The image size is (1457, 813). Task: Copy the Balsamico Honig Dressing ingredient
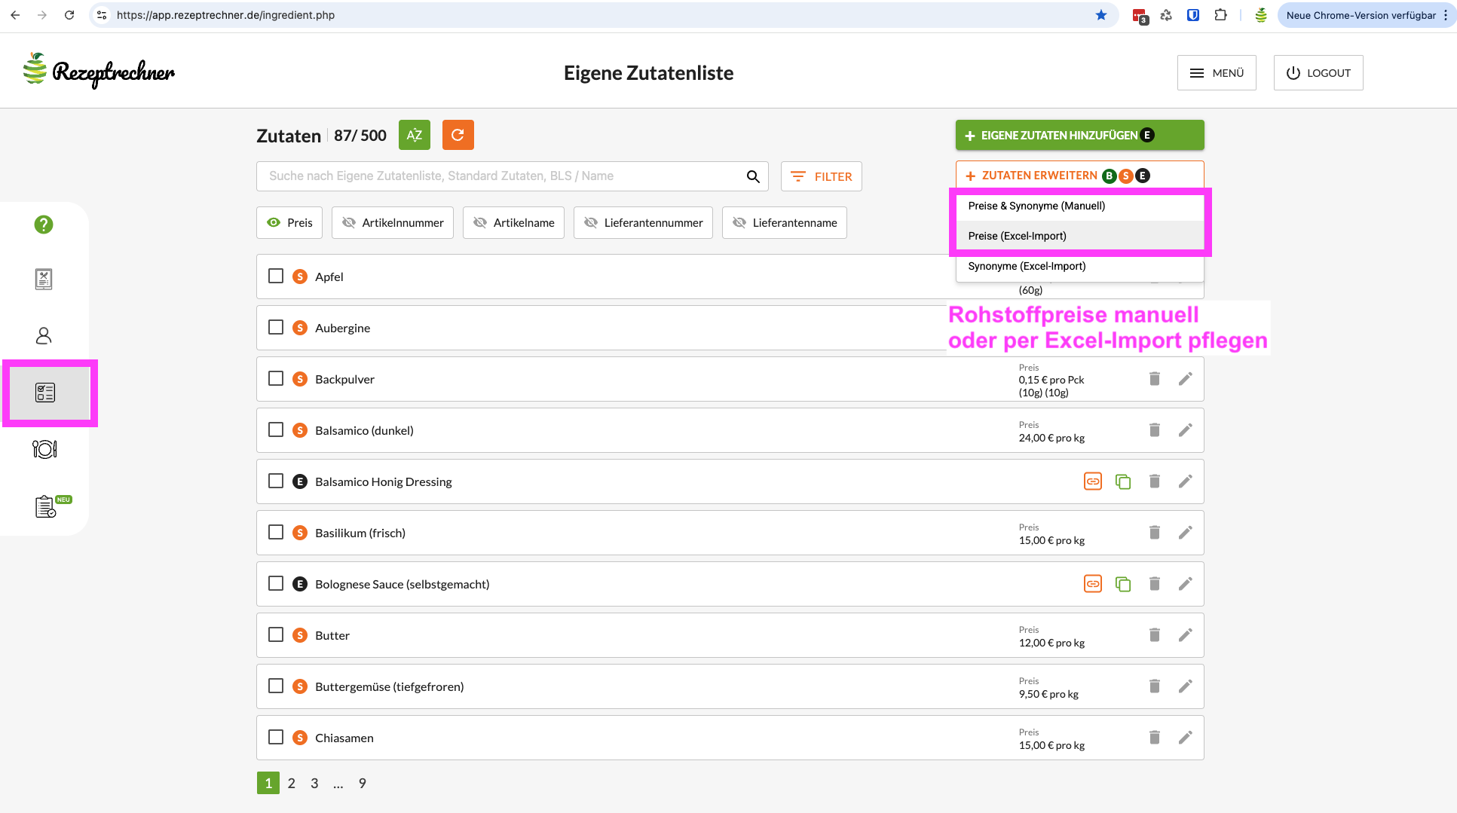[x=1123, y=481]
